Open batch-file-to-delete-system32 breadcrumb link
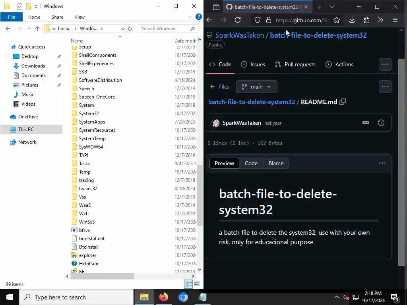Screen dimensions: 407x305 252,102
